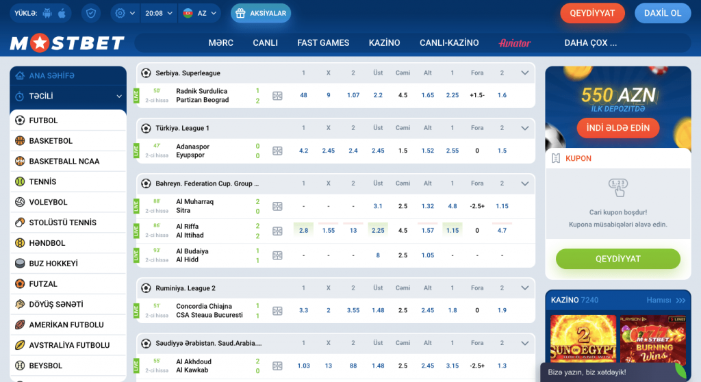Screen dimensions: 701x382
Task: Open the CANLI tab
Action: tap(265, 43)
